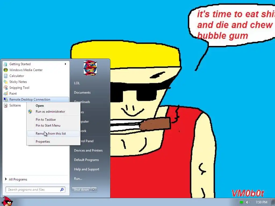Open the Run... dialog
The height and width of the screenshot is (206, 275).
(78, 179)
